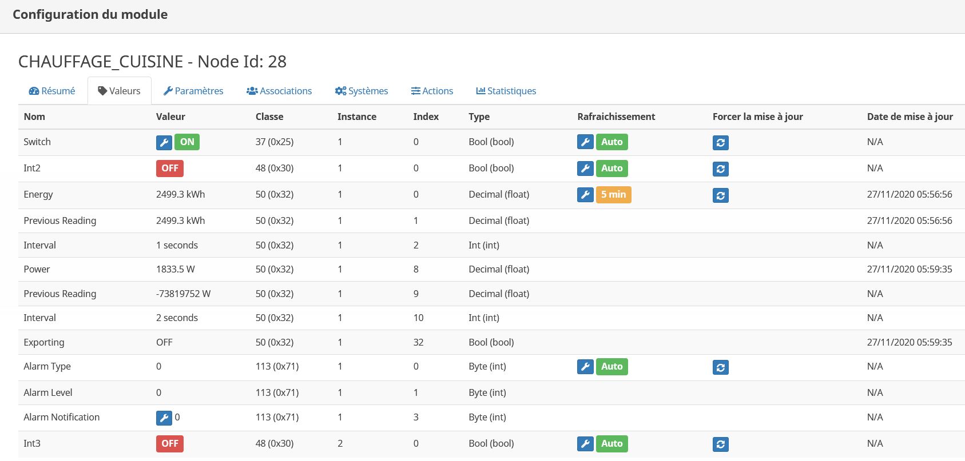Open refresh settings wrench for Switch row
The image size is (965, 461).
585,142
